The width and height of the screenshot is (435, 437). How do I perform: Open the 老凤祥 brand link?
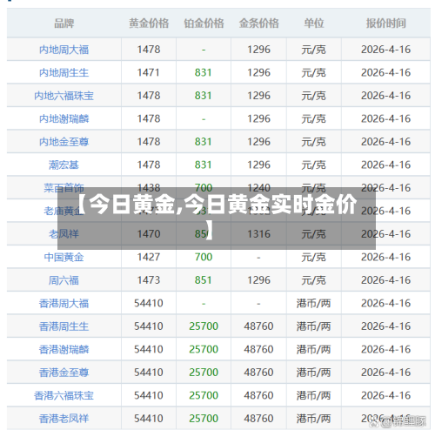(64, 234)
